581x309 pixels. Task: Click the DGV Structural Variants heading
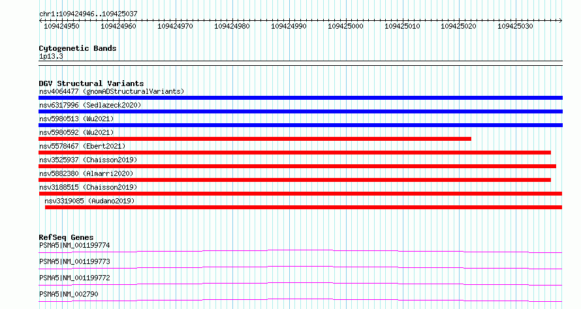pos(91,83)
